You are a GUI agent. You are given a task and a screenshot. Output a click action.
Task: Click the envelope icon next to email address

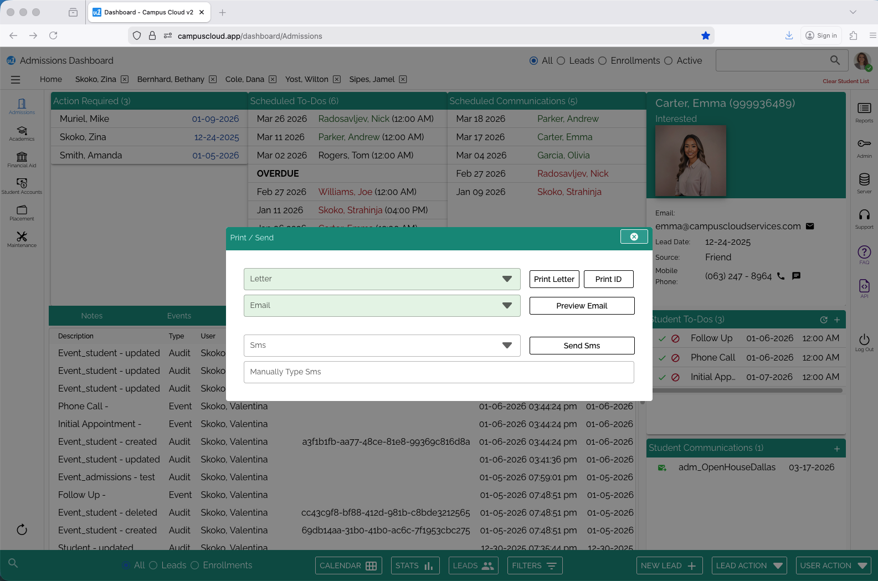809,226
